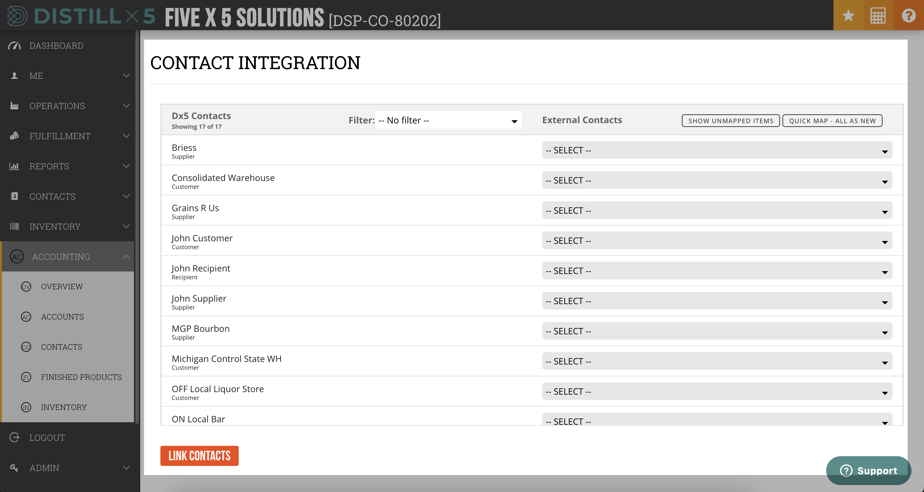Click the Showing 17 of 17 text

point(197,127)
